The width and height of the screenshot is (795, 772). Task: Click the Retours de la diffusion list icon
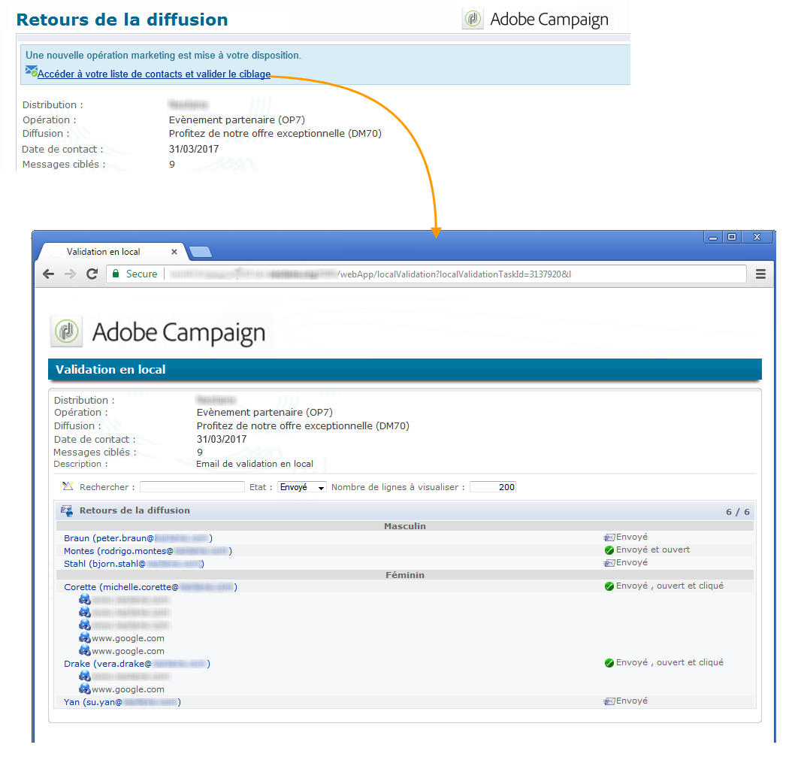click(x=66, y=510)
